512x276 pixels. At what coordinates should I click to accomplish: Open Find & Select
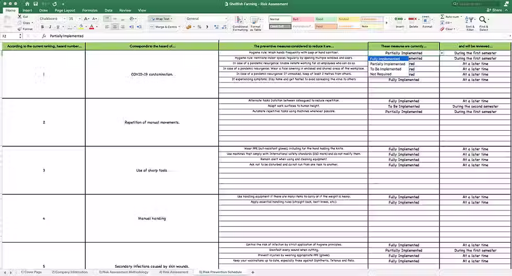pyautogui.click(x=484, y=24)
